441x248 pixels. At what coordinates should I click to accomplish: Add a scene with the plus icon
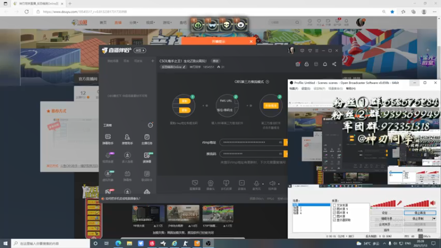[x=153, y=61]
